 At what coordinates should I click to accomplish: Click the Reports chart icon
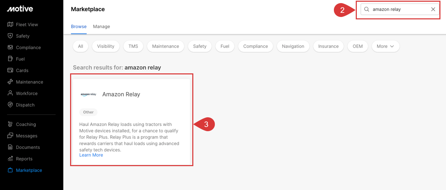pyautogui.click(x=10, y=159)
